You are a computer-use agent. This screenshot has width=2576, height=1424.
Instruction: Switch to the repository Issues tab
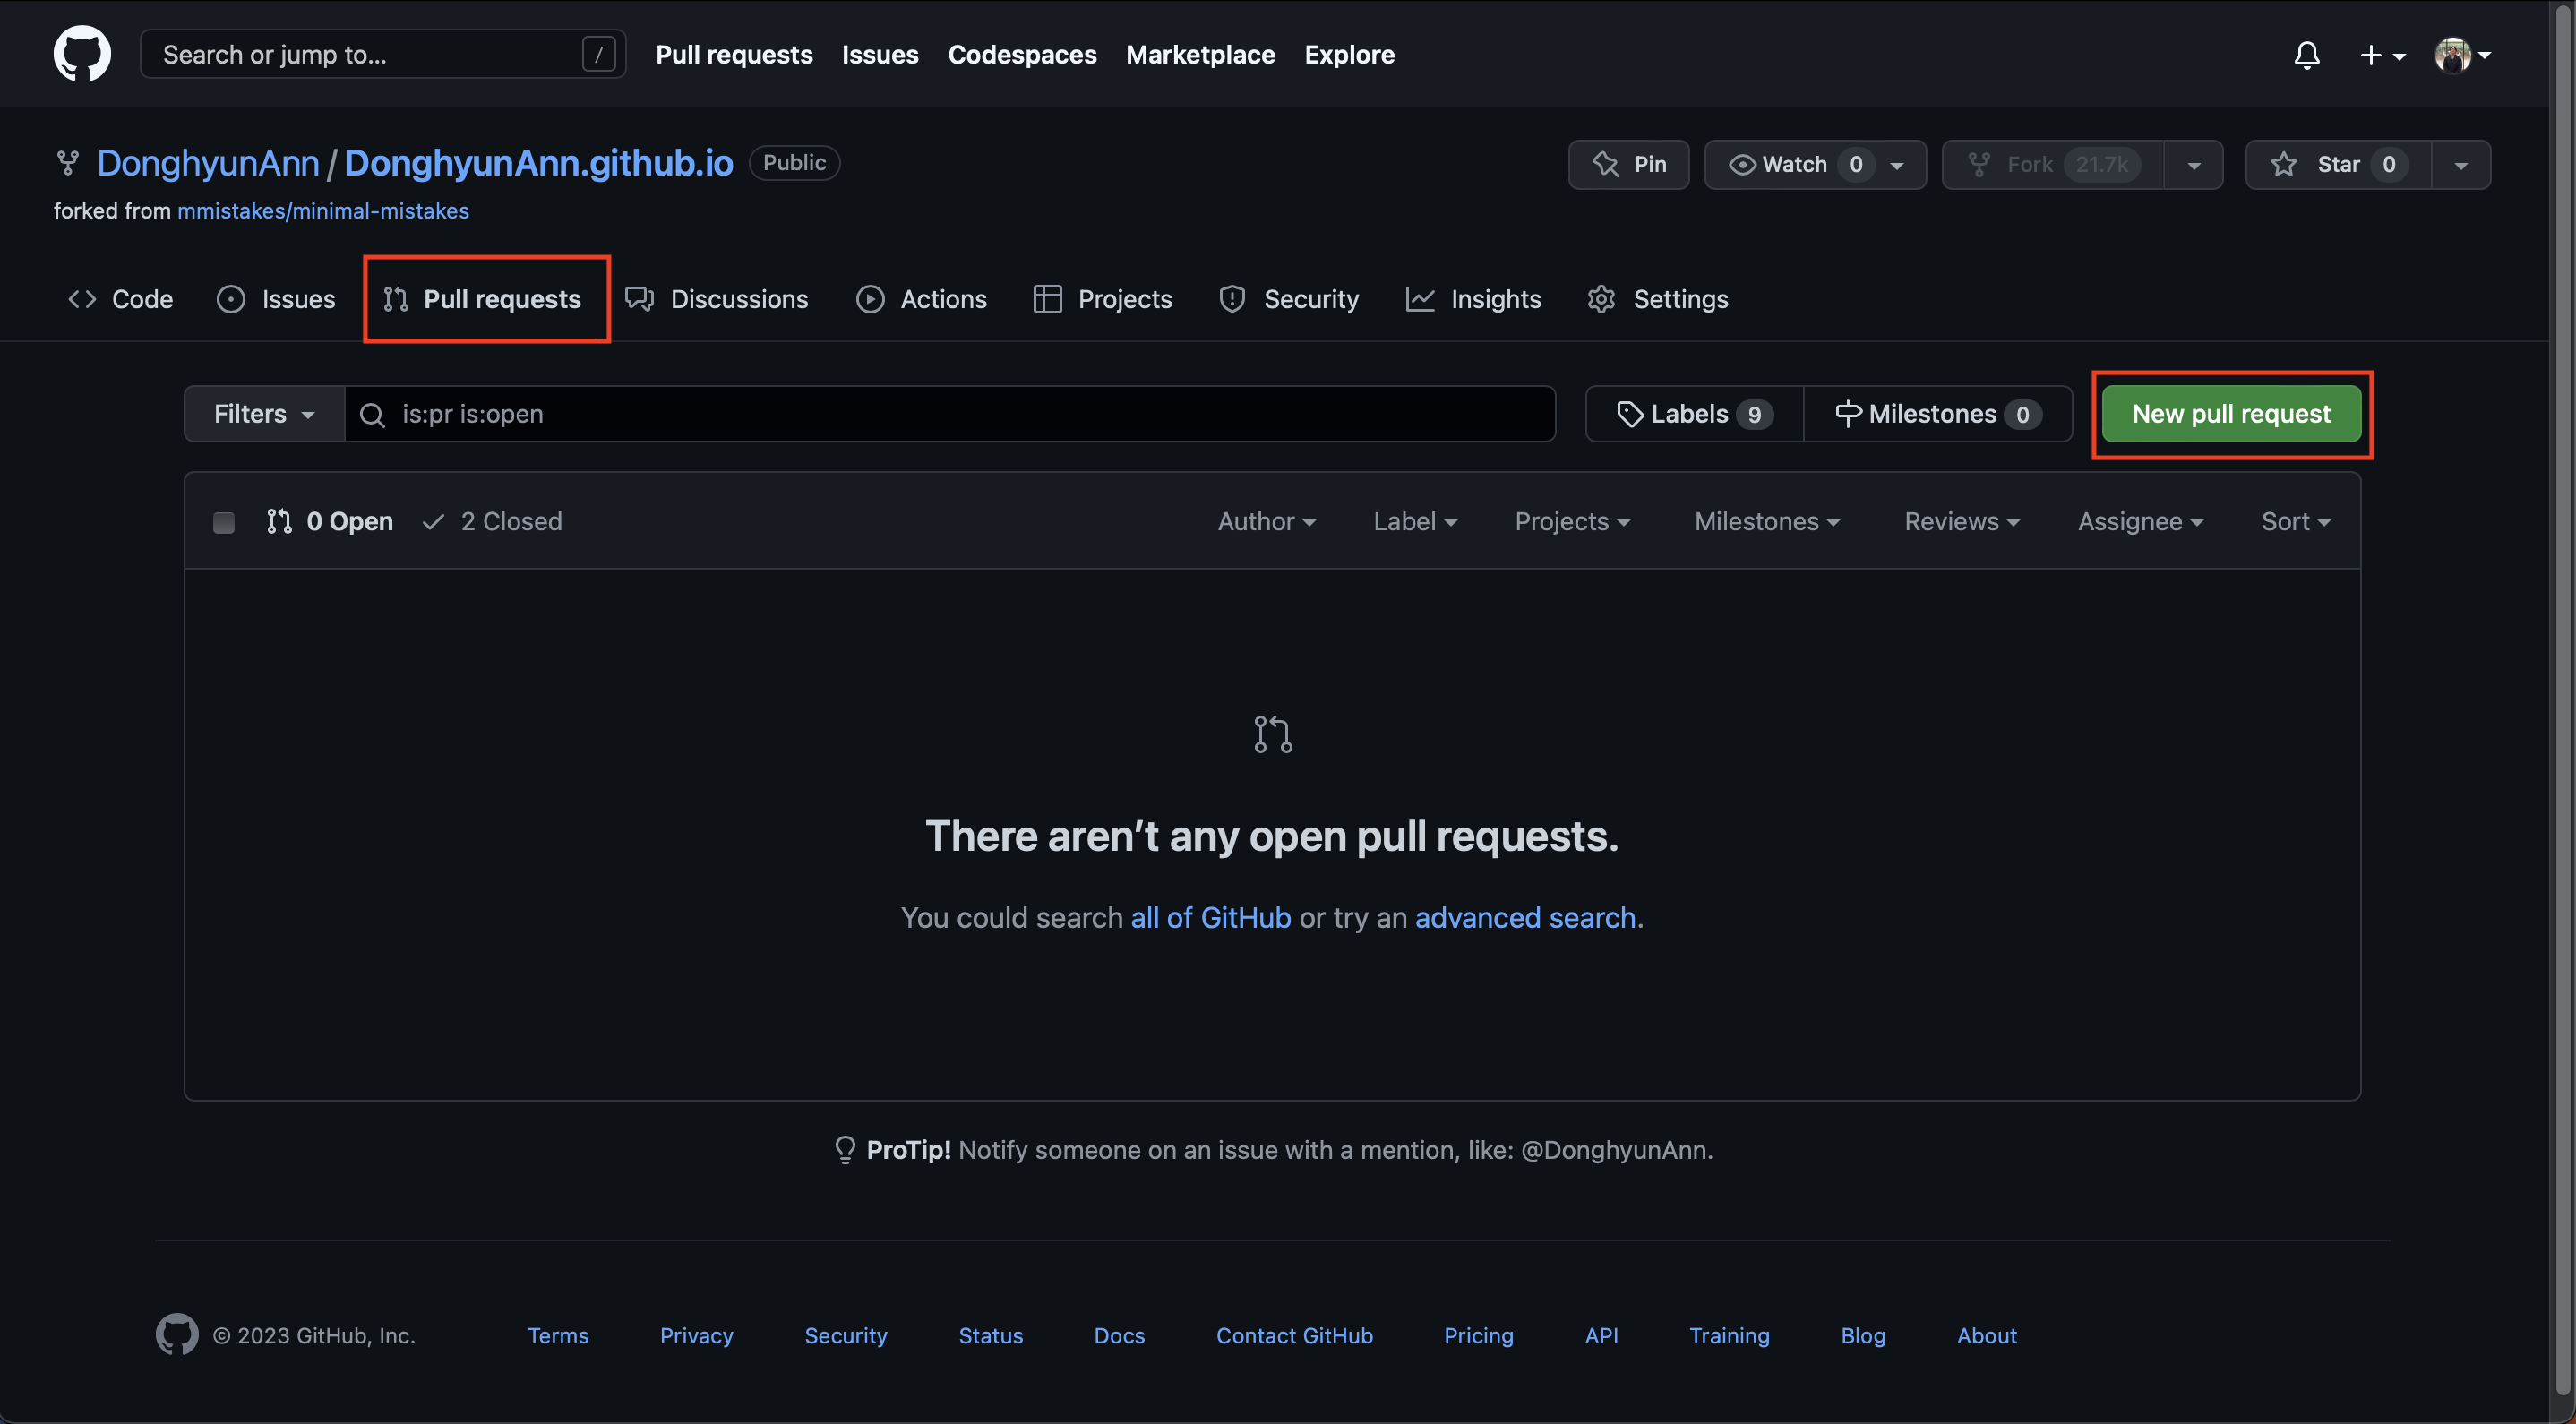pos(276,299)
